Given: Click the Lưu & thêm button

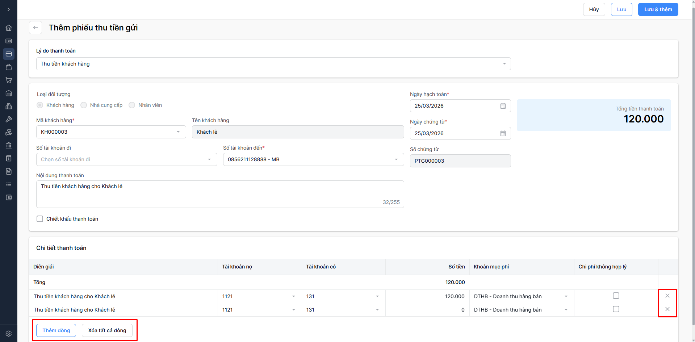Looking at the screenshot, I should coord(658,9).
